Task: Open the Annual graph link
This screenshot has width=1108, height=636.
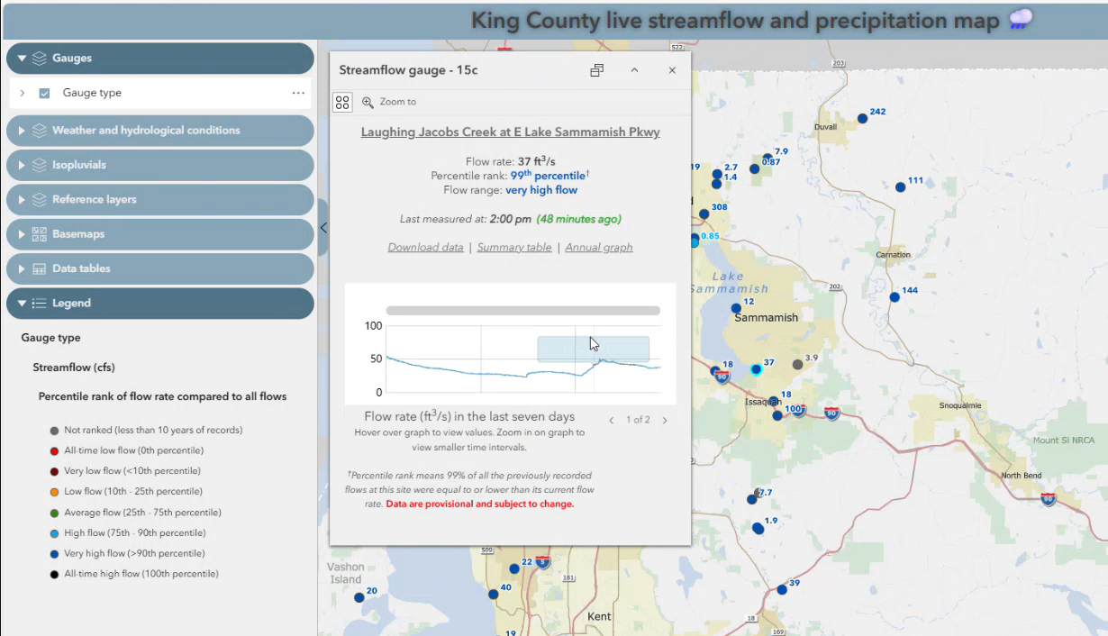Action: pos(598,247)
